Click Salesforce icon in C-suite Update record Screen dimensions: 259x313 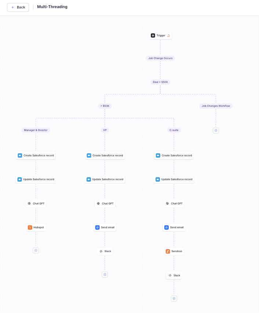[x=158, y=179]
